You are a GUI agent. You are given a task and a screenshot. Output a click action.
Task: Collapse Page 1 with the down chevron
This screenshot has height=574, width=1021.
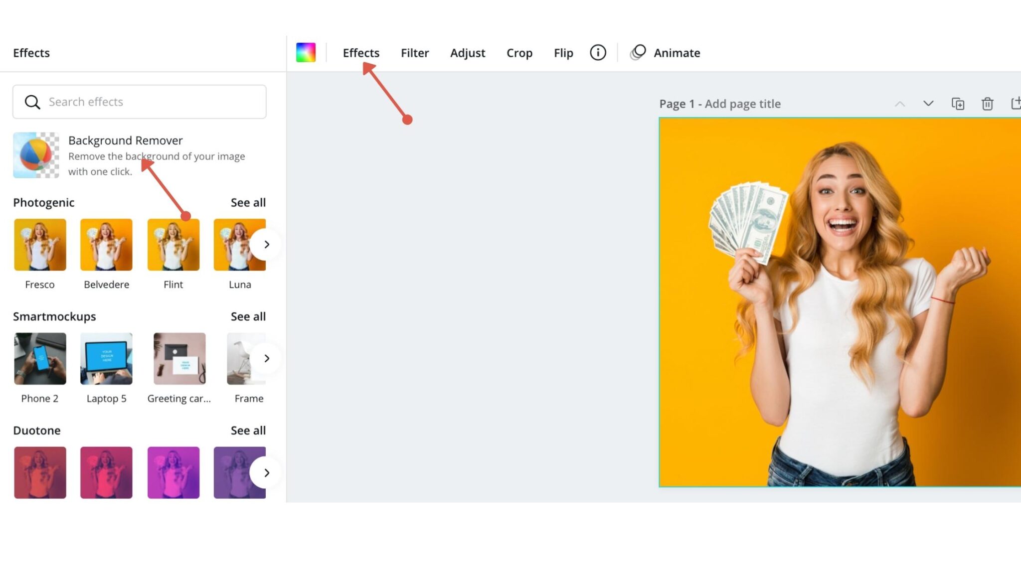tap(928, 104)
